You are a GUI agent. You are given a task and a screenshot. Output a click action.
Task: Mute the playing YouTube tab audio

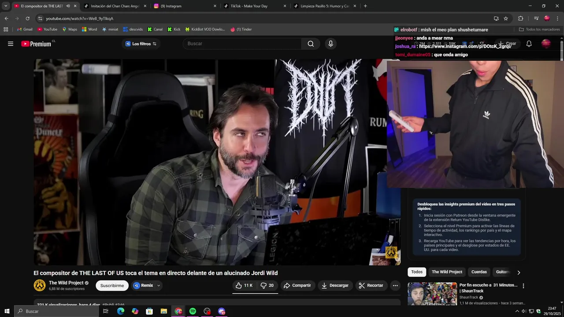click(68, 6)
